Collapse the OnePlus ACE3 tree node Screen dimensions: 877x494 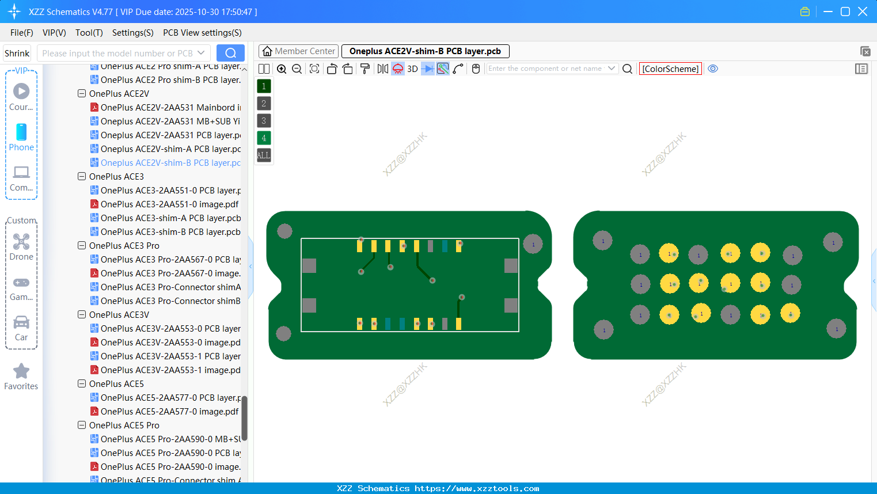tap(81, 176)
